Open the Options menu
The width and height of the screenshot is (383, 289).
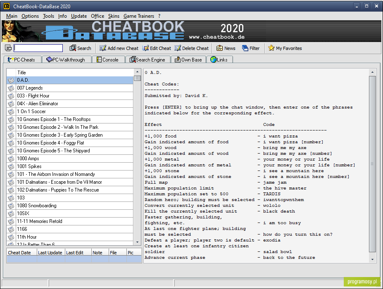pos(30,16)
